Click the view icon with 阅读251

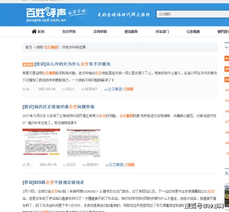84,165
